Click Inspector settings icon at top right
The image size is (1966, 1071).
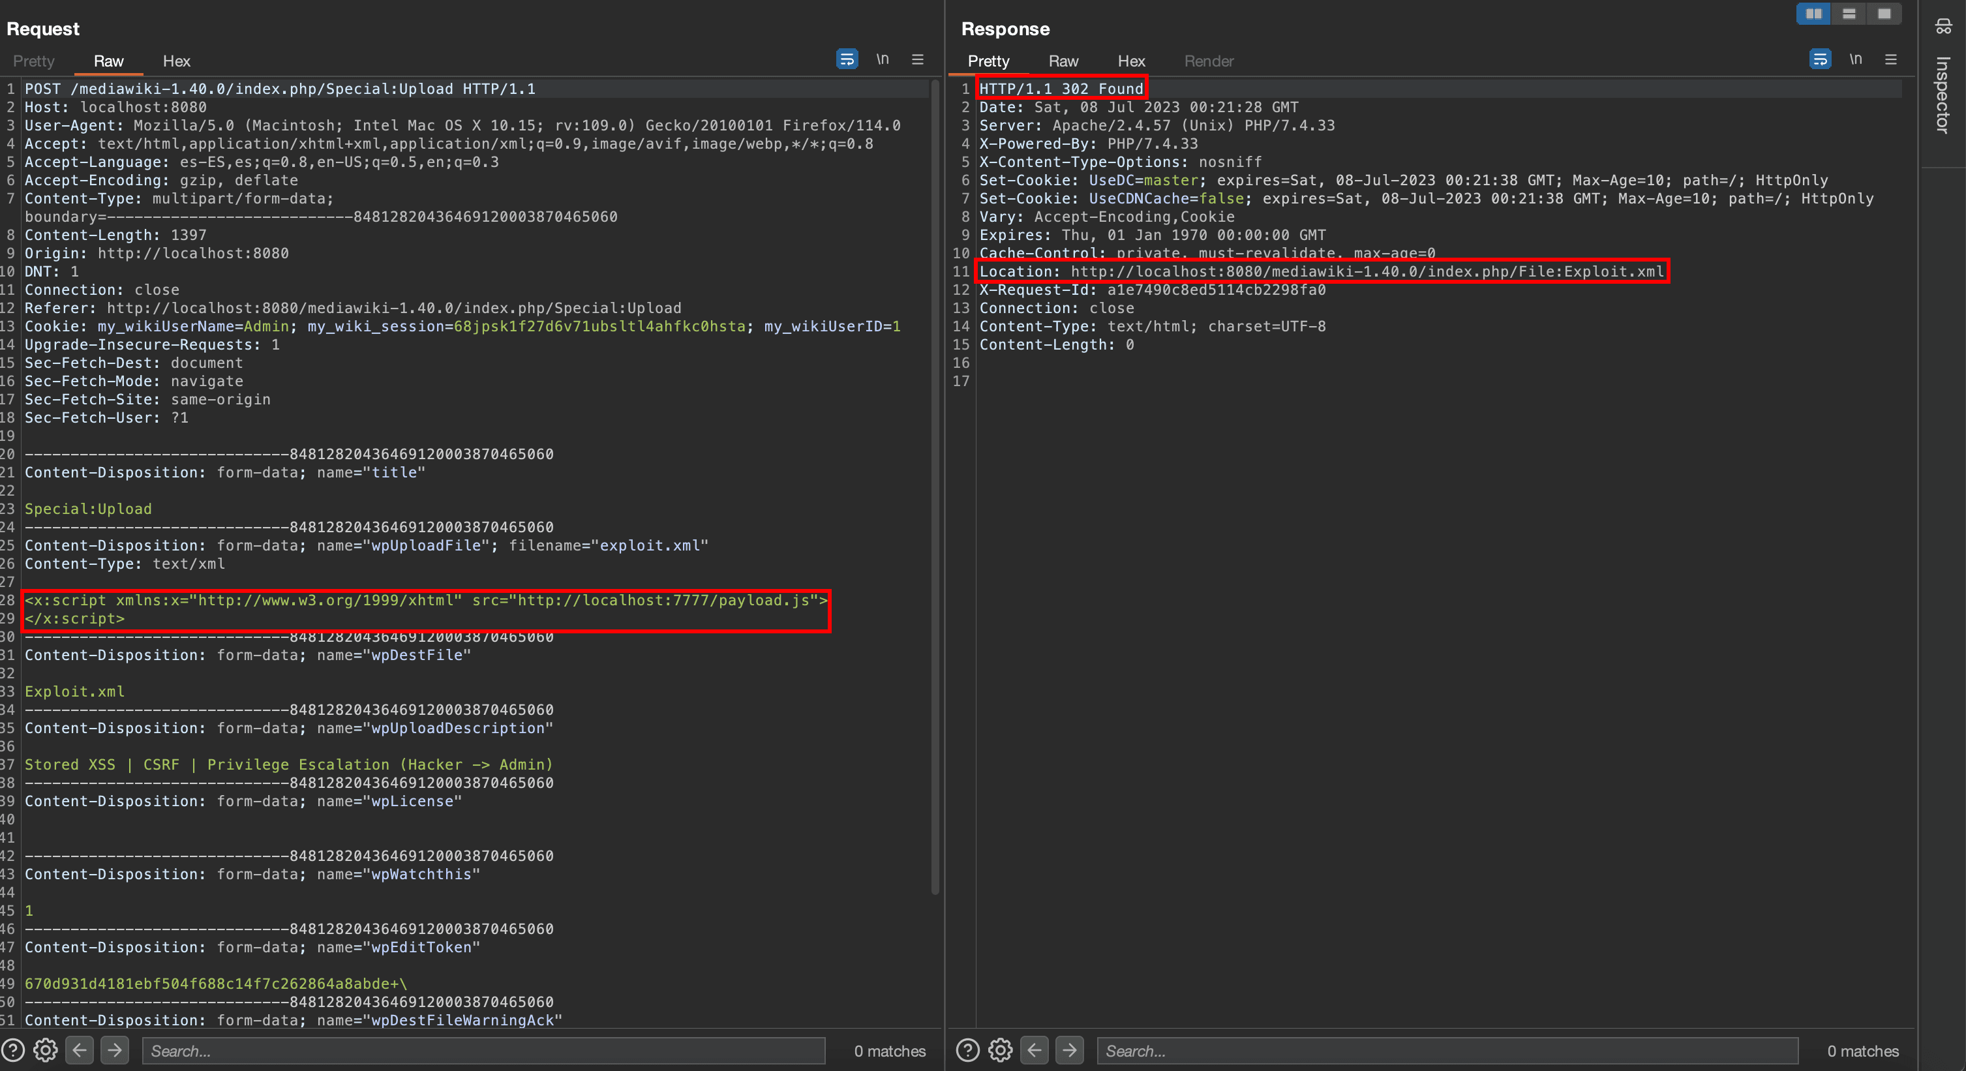(x=1943, y=27)
